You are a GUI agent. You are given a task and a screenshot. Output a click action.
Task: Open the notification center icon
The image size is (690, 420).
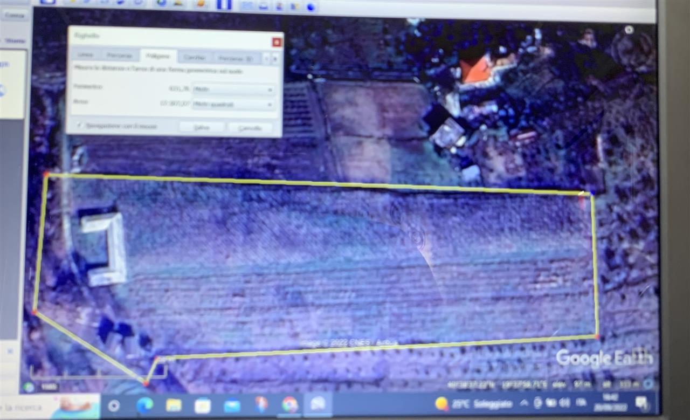[x=641, y=402]
